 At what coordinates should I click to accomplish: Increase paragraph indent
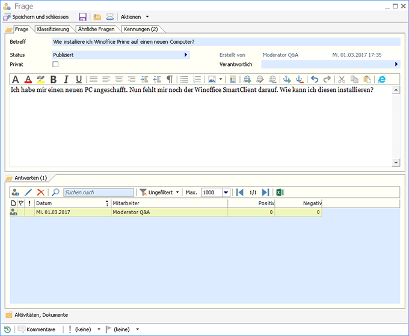[x=144, y=79]
